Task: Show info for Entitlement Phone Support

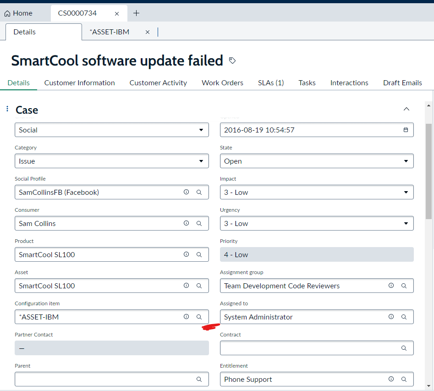Action: tap(391, 379)
